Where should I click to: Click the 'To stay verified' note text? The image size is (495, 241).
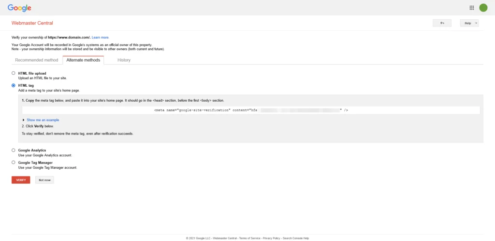(x=78, y=134)
